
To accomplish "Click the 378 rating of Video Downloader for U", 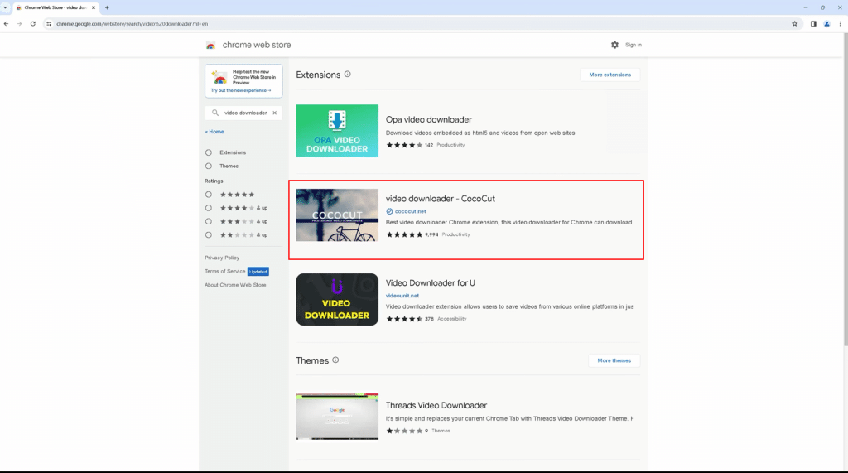I will pos(429,319).
